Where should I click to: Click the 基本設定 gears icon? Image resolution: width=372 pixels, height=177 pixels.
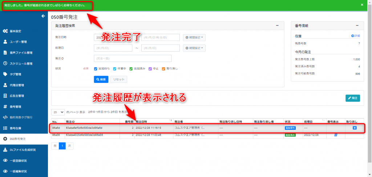click(x=5, y=31)
